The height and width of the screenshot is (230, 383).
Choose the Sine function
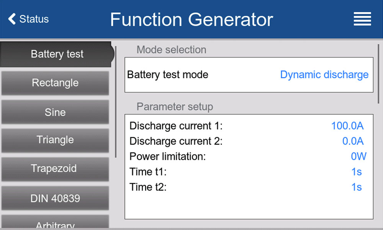(55, 112)
